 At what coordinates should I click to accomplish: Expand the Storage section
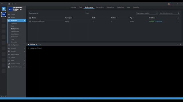tap(25, 51)
